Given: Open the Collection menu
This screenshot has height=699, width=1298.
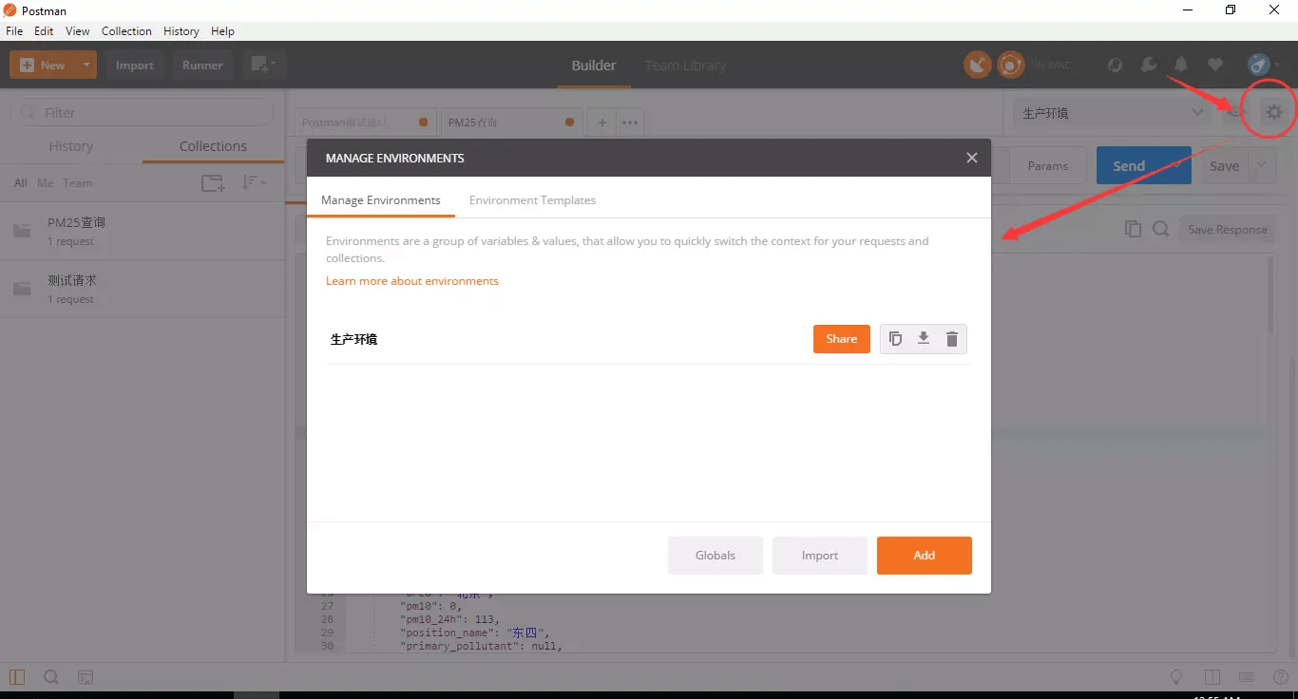Looking at the screenshot, I should point(126,31).
